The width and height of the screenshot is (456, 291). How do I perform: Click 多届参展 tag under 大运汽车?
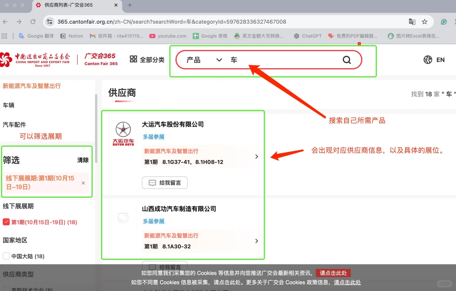[154, 137]
